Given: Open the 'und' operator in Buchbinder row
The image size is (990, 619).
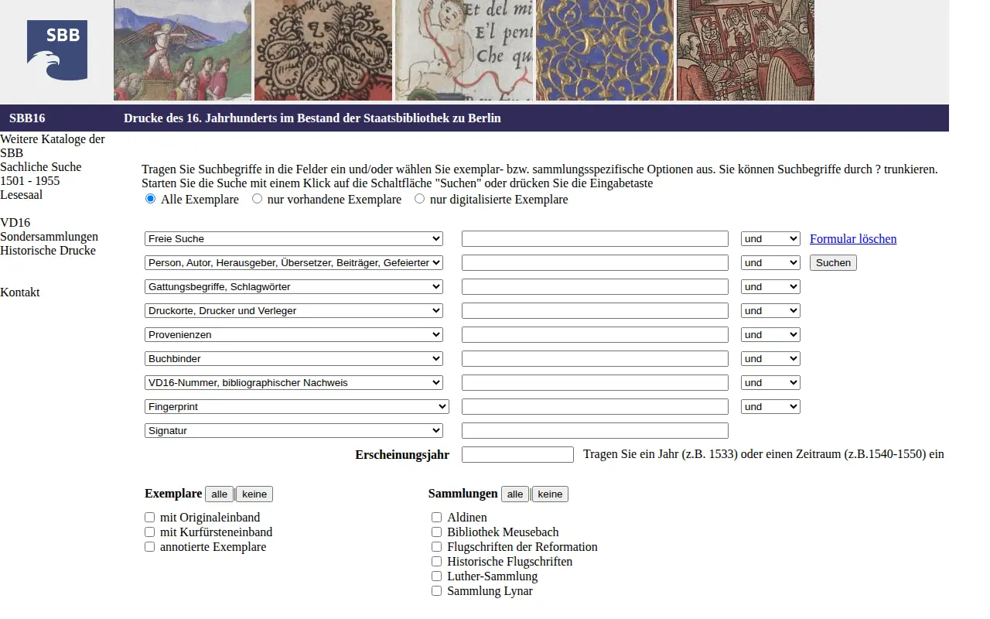Looking at the screenshot, I should 770,359.
